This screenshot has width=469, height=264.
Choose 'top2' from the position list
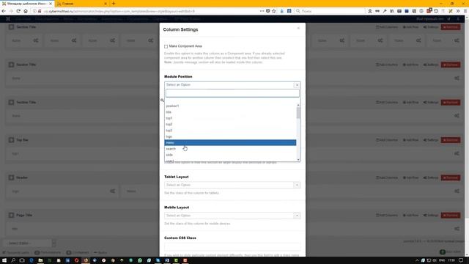click(230, 124)
